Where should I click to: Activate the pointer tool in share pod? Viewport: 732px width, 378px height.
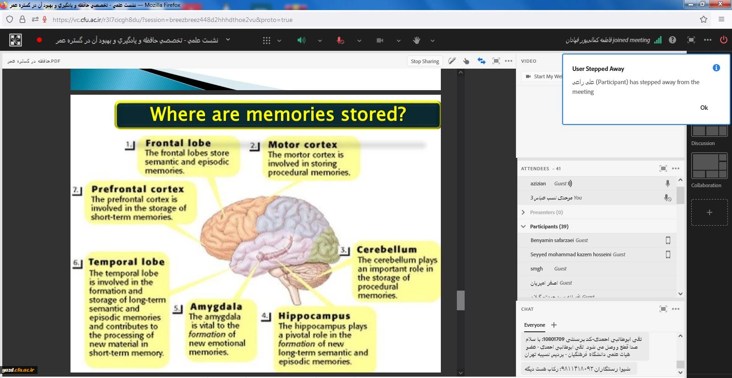click(466, 61)
